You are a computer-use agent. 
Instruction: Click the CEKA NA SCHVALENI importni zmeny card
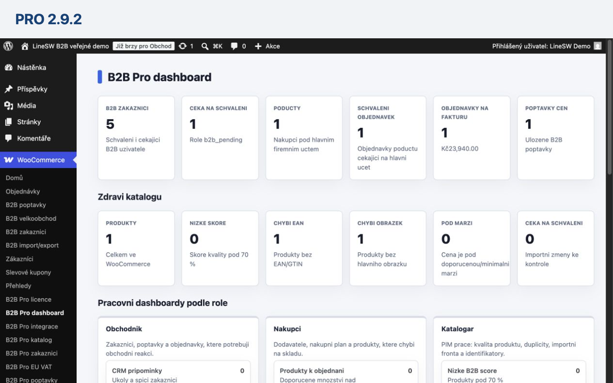click(x=556, y=248)
